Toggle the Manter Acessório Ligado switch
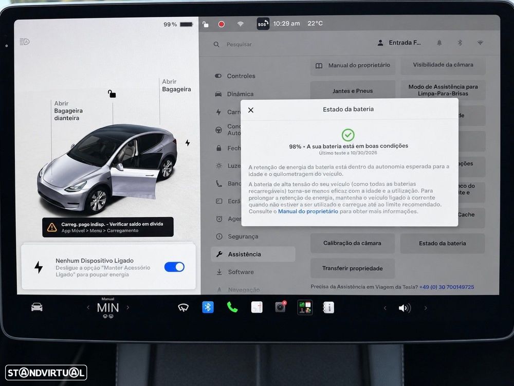 pos(174,267)
